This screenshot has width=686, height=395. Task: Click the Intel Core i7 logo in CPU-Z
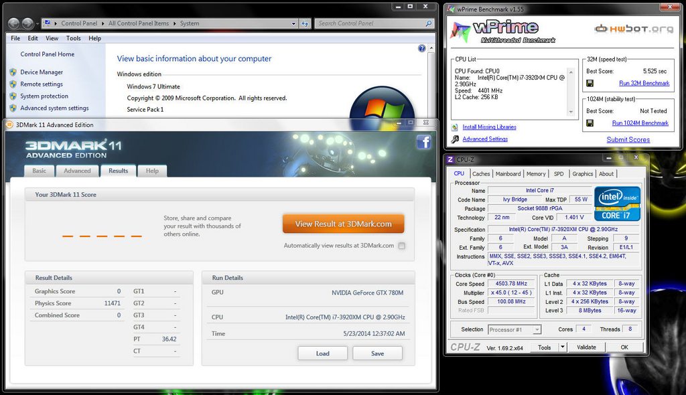click(x=617, y=204)
